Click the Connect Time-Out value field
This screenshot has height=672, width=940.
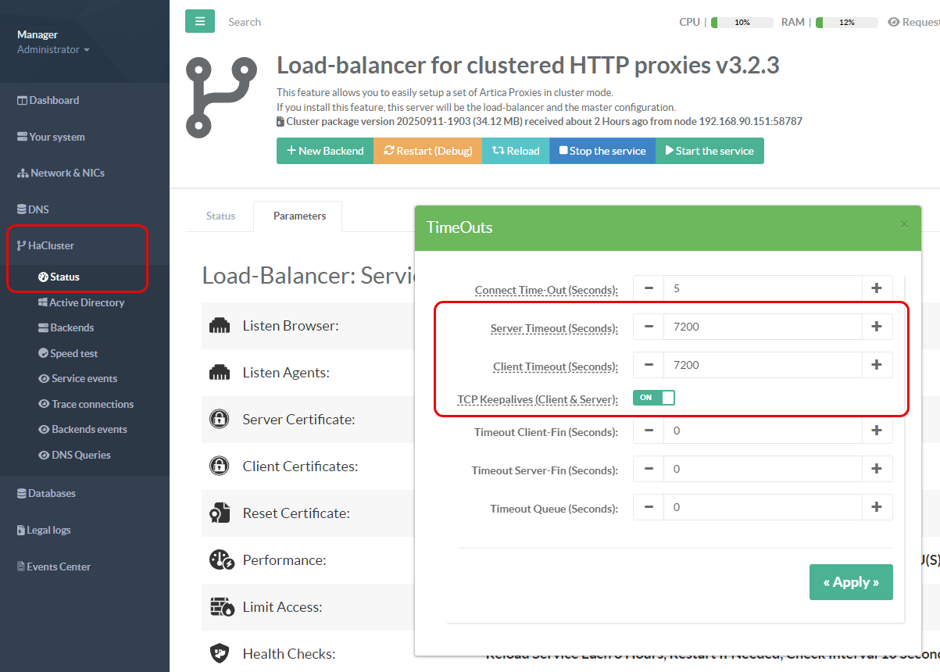(x=762, y=288)
